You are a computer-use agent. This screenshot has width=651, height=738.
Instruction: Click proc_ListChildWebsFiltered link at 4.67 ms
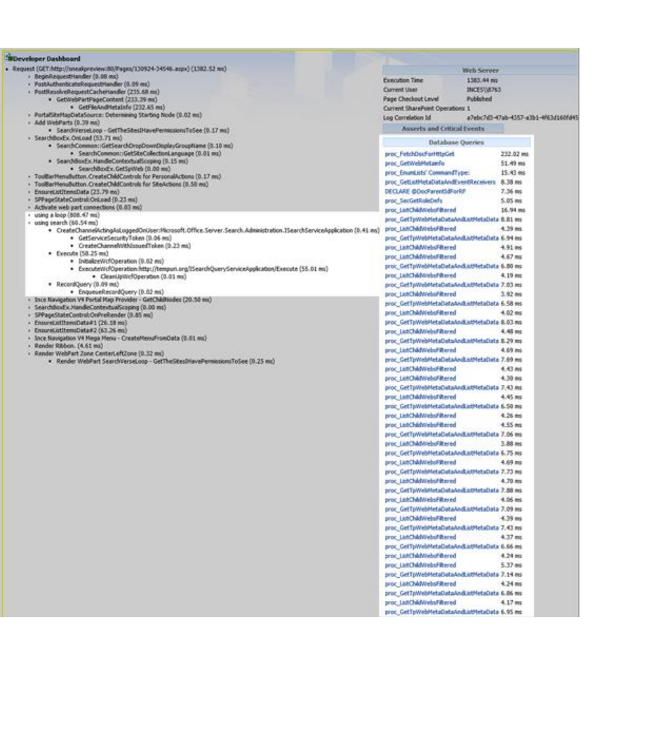[420, 257]
